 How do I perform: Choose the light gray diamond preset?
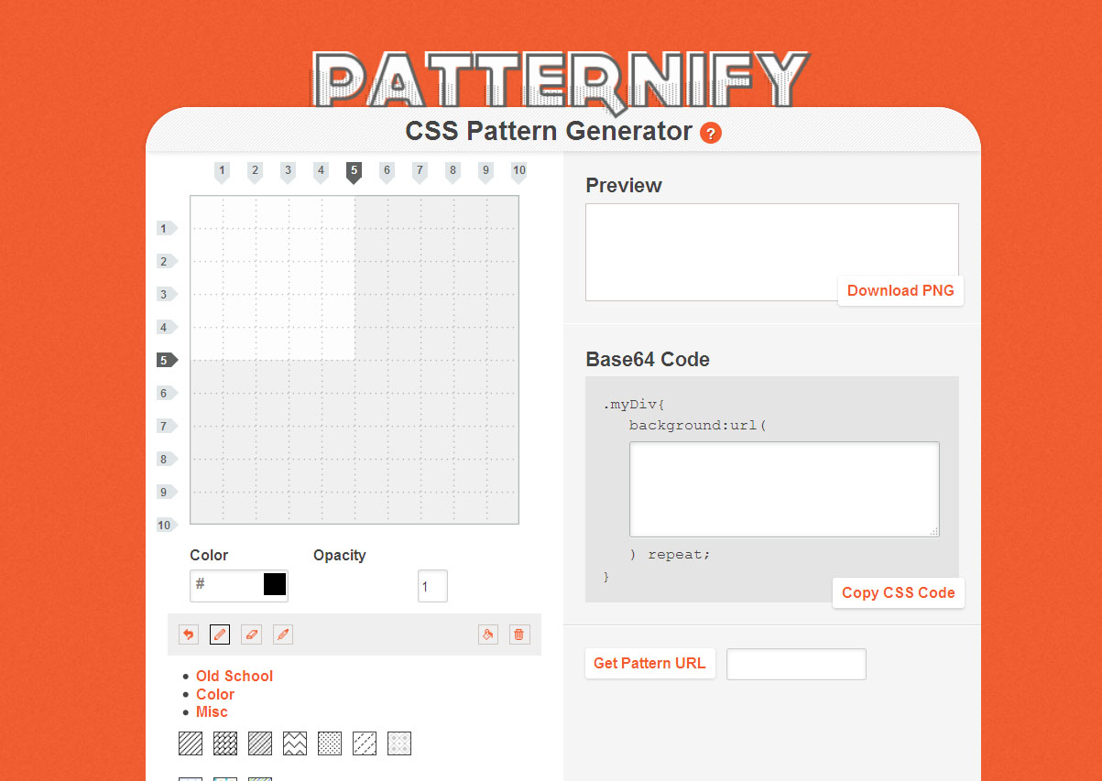pos(399,743)
